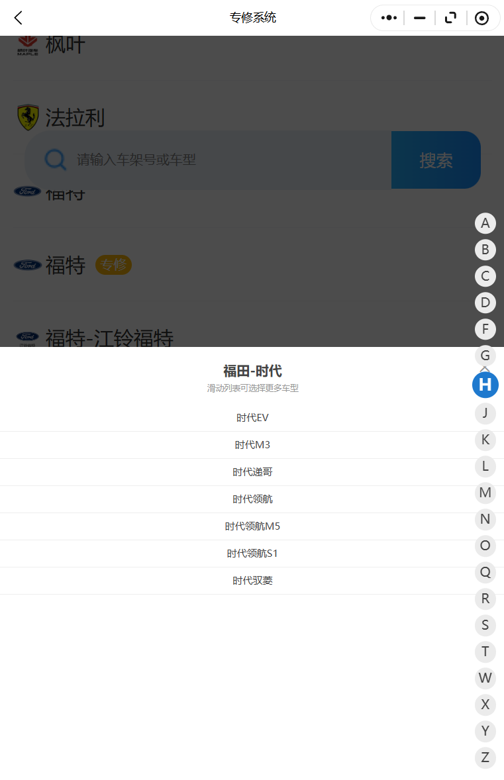Jump to letter Y in index
Screen dimensions: 504x780
[485, 731]
